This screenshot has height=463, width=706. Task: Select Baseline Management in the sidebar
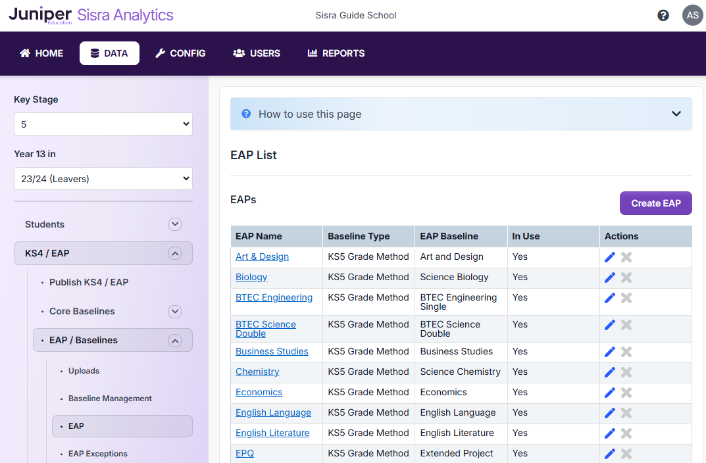point(110,399)
